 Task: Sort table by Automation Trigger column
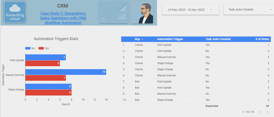click(170, 39)
